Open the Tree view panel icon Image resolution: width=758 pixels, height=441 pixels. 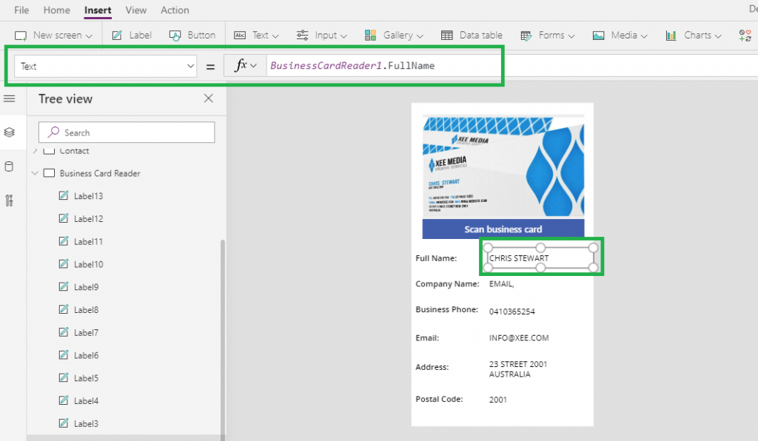9,132
